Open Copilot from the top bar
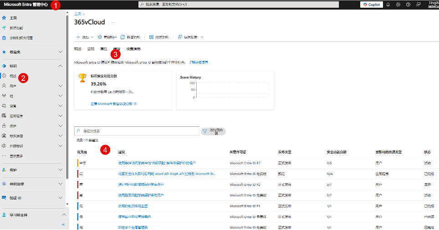The image size is (439, 230). pos(372,5)
